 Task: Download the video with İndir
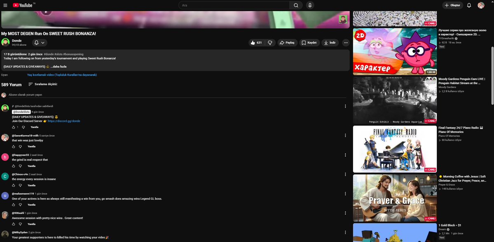coord(330,43)
